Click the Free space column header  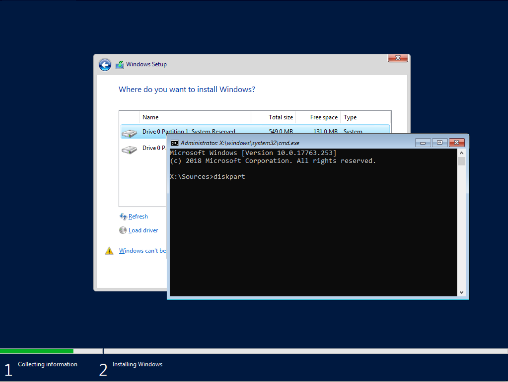point(323,117)
